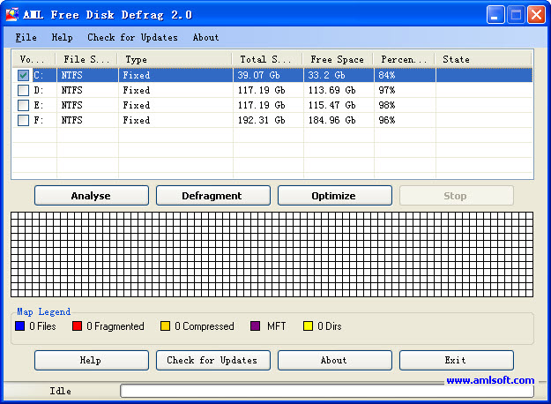Click the Total Size column header
This screenshot has width=551, height=404.
pos(266,60)
